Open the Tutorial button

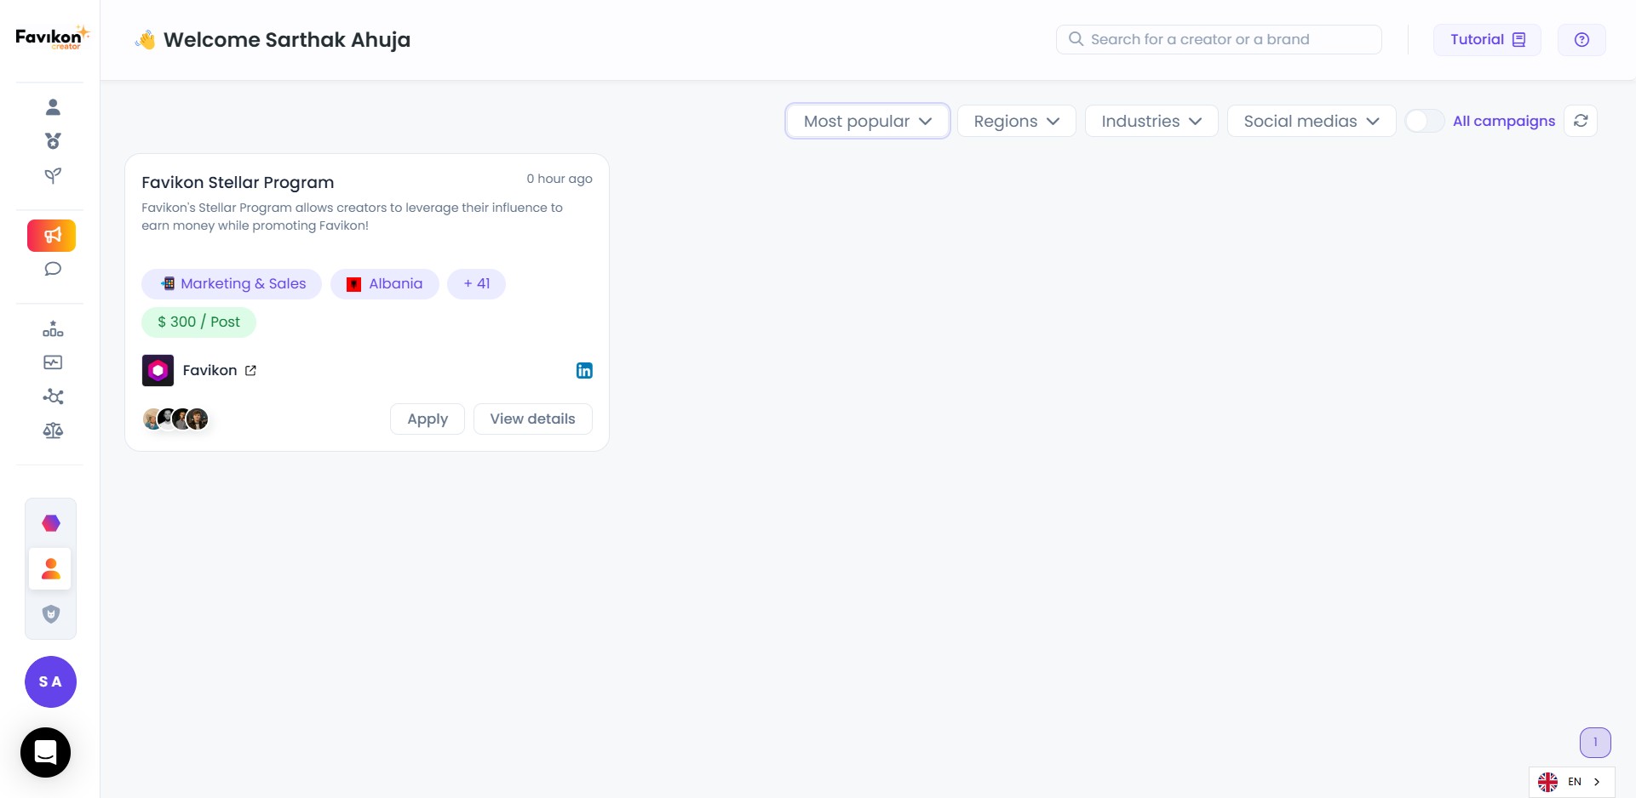[x=1487, y=40]
